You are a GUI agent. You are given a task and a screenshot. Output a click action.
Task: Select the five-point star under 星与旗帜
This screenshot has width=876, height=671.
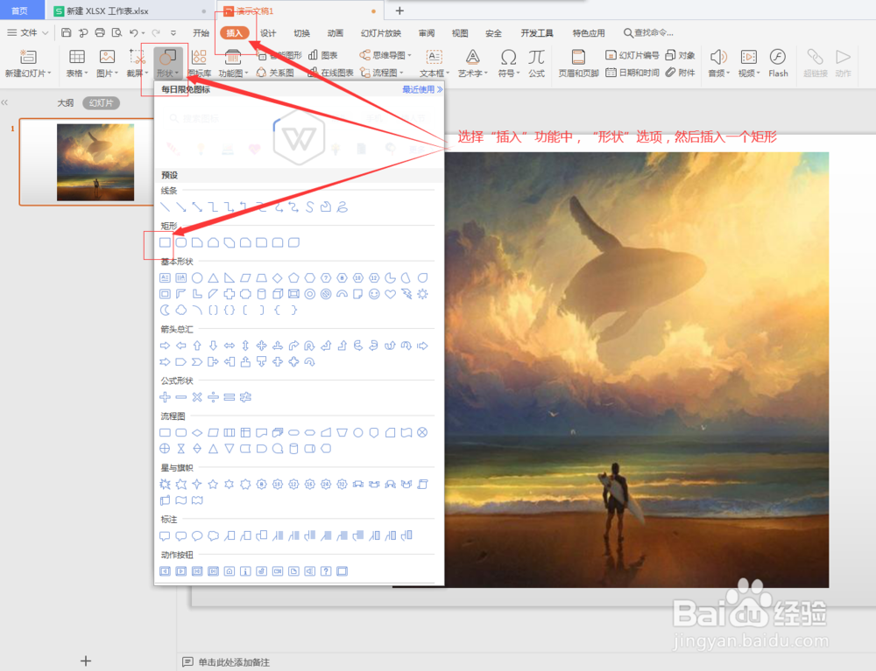213,484
